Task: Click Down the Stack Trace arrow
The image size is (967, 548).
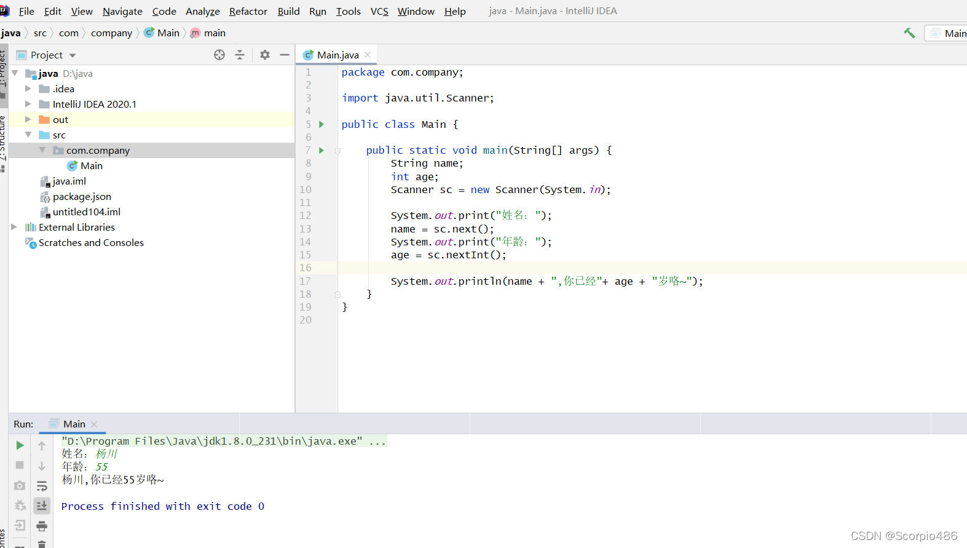Action: pyautogui.click(x=42, y=466)
